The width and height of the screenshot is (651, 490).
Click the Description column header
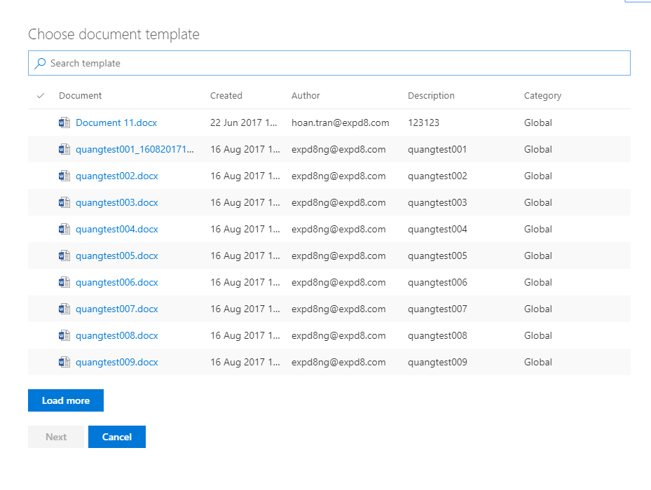tap(431, 96)
